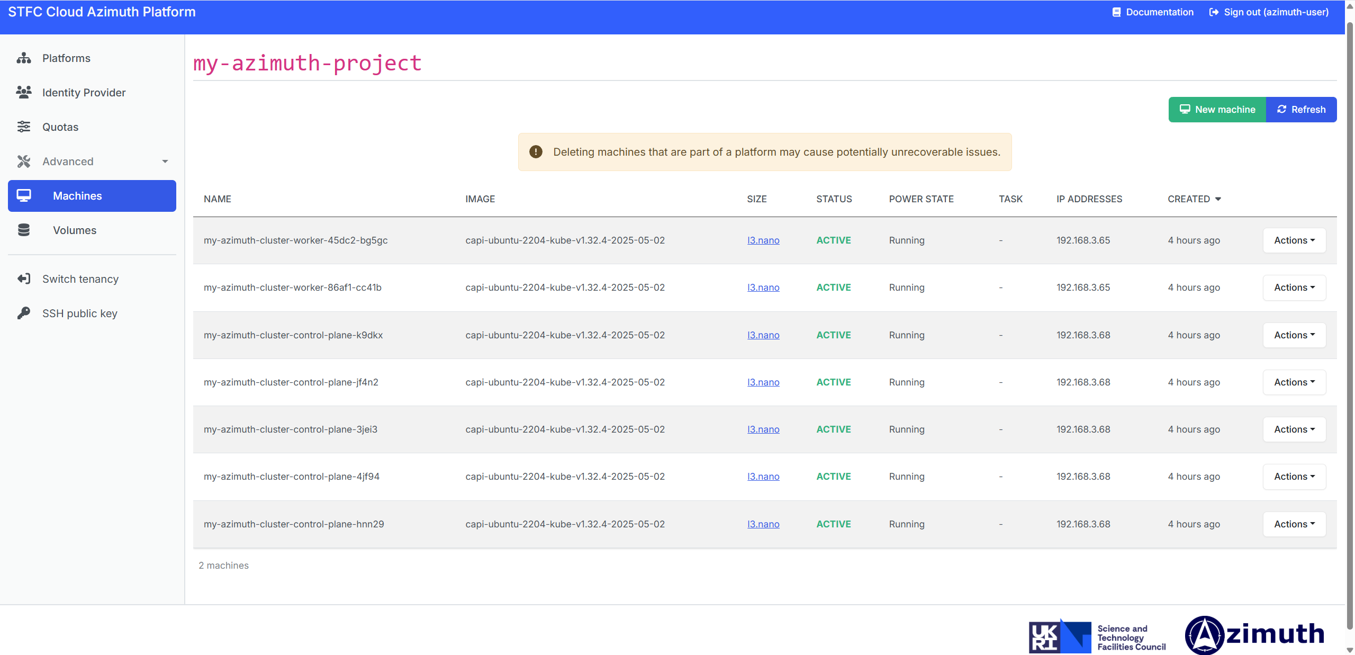Click the Documentation book icon

tap(1116, 12)
